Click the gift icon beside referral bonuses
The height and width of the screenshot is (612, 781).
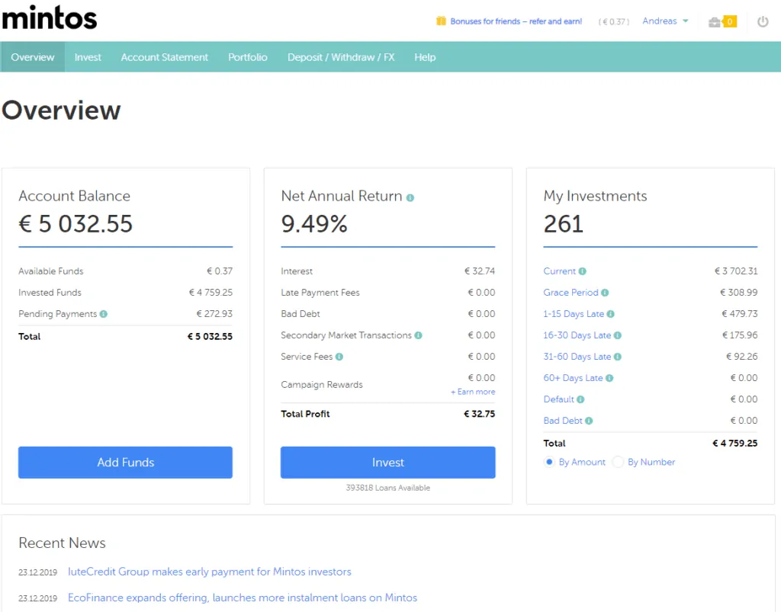tap(441, 21)
